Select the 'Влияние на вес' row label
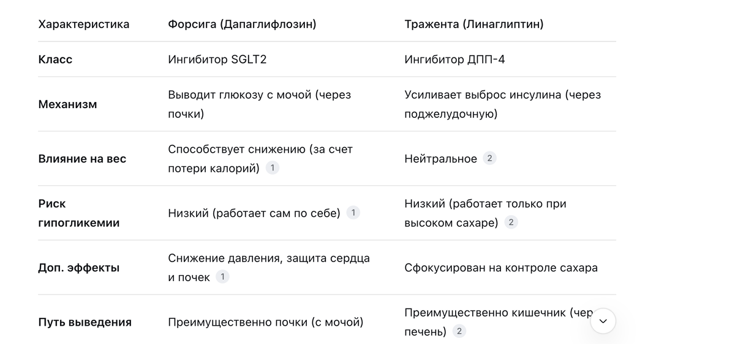Image resolution: width=735 pixels, height=344 pixels. 82,159
